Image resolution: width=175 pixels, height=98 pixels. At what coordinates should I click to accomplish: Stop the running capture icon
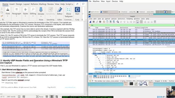94,22
